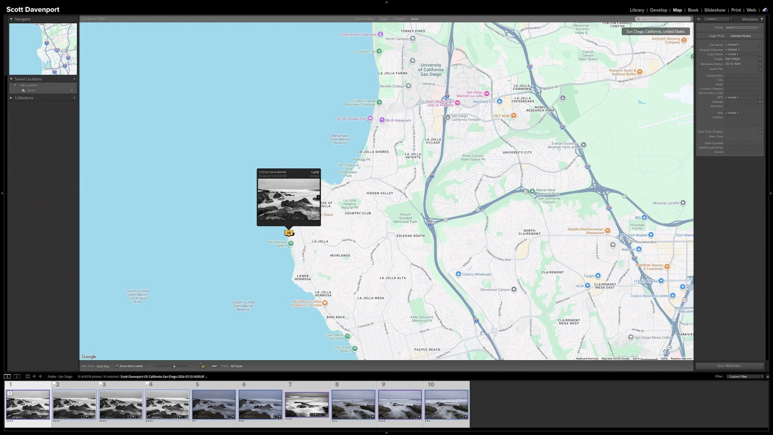Collapse the Saved Locations panel triangle
This screenshot has width=773, height=435.
[x=11, y=79]
